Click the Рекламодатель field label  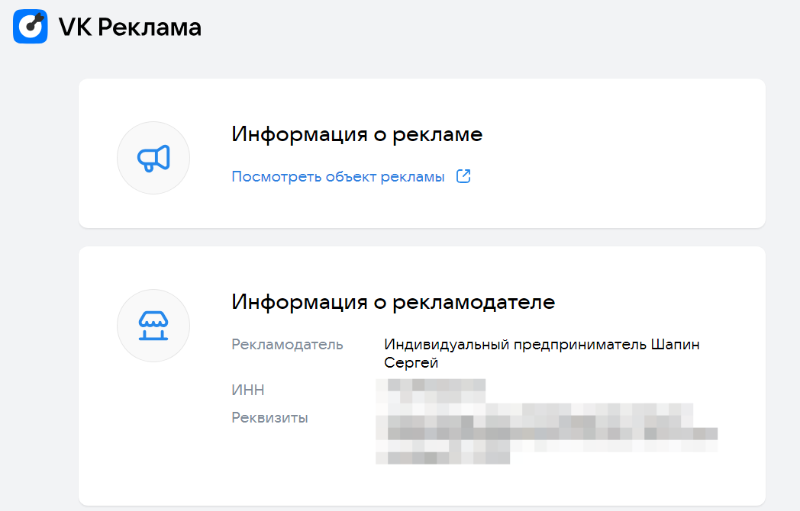coord(287,345)
